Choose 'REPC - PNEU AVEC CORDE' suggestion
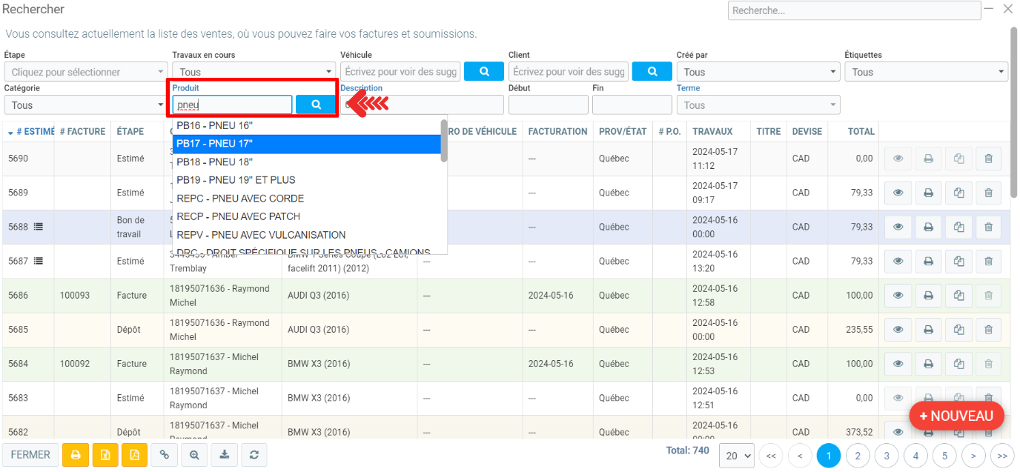Image resolution: width=1020 pixels, height=472 pixels. 240,199
